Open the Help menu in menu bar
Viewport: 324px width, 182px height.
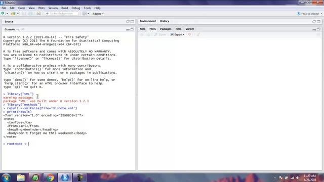97,8
